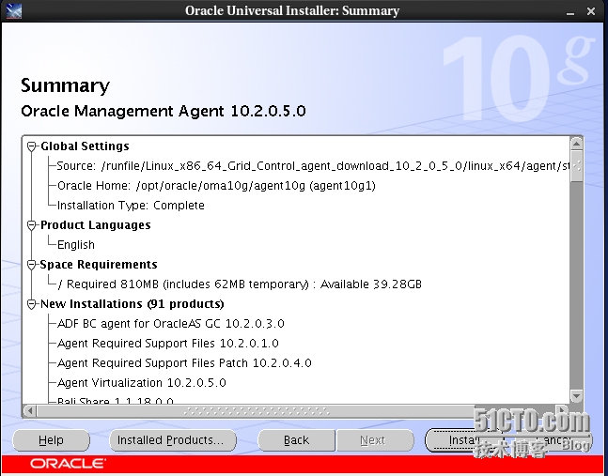Open window menu icon in title bar
The height and width of the screenshot is (476, 608).
[13, 10]
